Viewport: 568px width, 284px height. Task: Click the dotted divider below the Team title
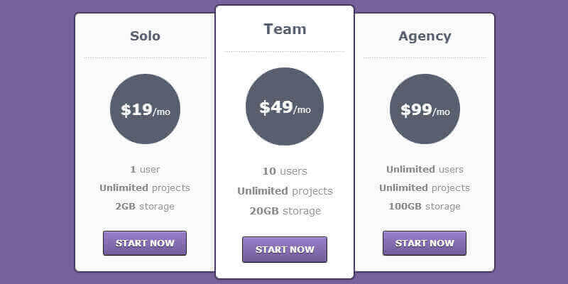click(285, 52)
